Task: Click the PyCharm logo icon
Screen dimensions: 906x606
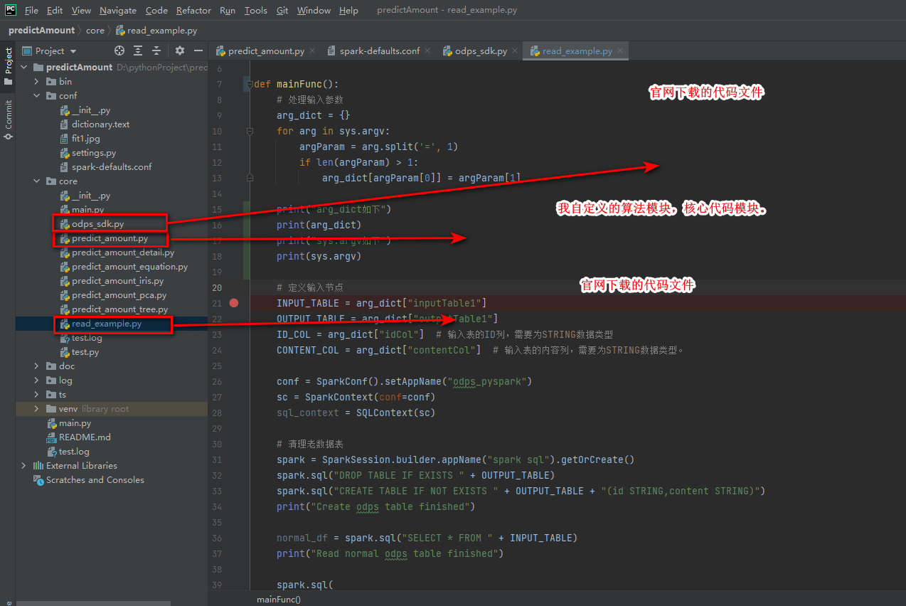Action: 10,10
